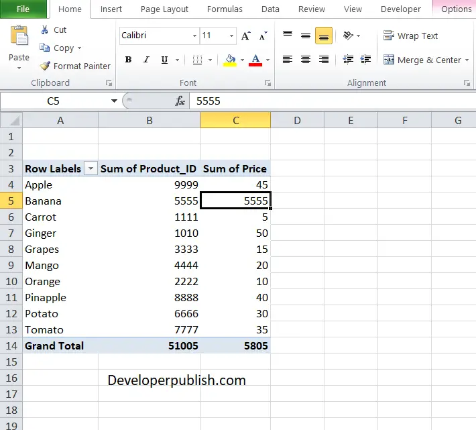Click the Format Painter brush icon
Viewport: 476px width, 430px height.
(x=45, y=66)
